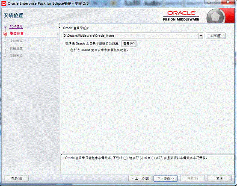The image size is (237, 186).
Task: Go to the 欢迎使用 step link
Action: 16,26
